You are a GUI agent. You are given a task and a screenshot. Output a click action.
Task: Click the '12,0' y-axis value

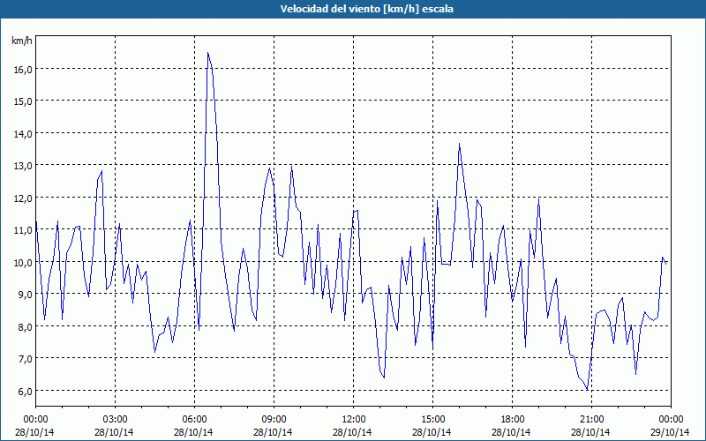click(24, 198)
